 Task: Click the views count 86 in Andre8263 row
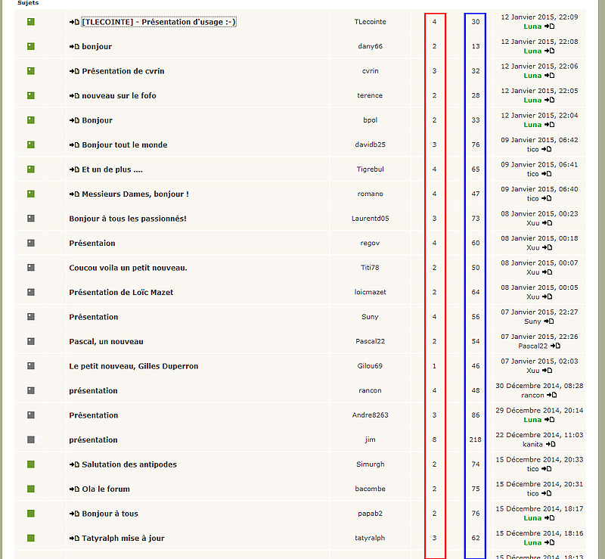click(x=476, y=415)
